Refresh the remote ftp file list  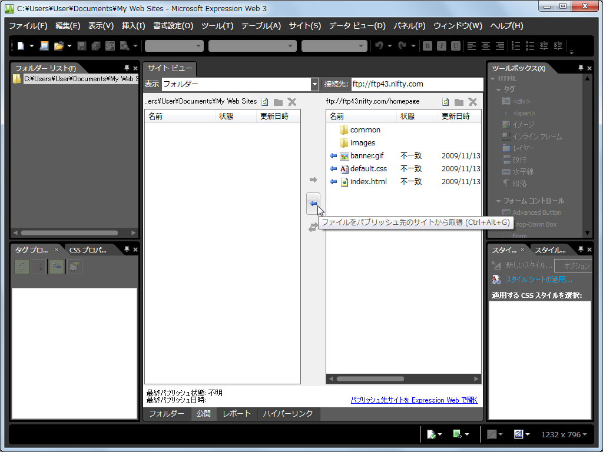coord(445,102)
